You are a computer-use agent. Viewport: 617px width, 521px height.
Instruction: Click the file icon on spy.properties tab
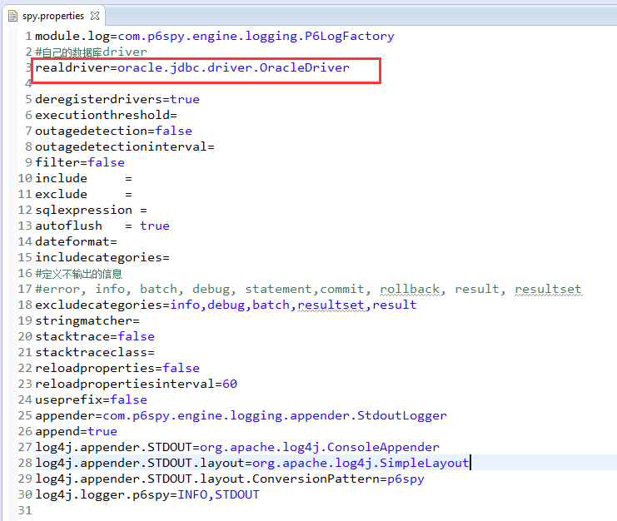(13, 16)
